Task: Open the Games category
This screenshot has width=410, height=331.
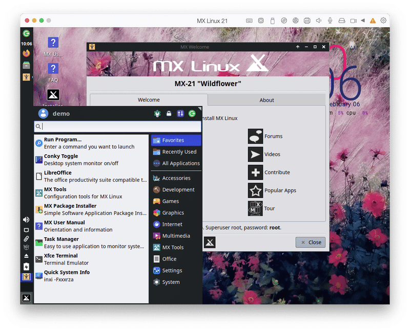Action: pos(176,201)
